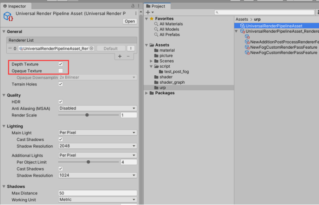The height and width of the screenshot is (205, 319).
Task: Toggle the Terrain Holes checkbox
Action: [x=60, y=84]
